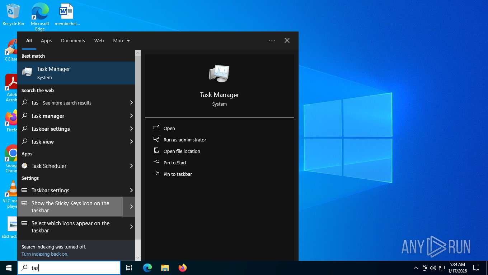
Task: Open File Explorer from the taskbar
Action: tap(165, 268)
